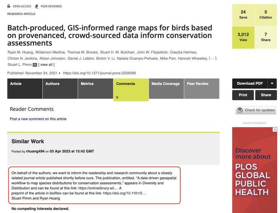This screenshot has height=213, width=280.
Task: Click author name Daniel J. Lebbin
Action: pyautogui.click(x=81, y=59)
